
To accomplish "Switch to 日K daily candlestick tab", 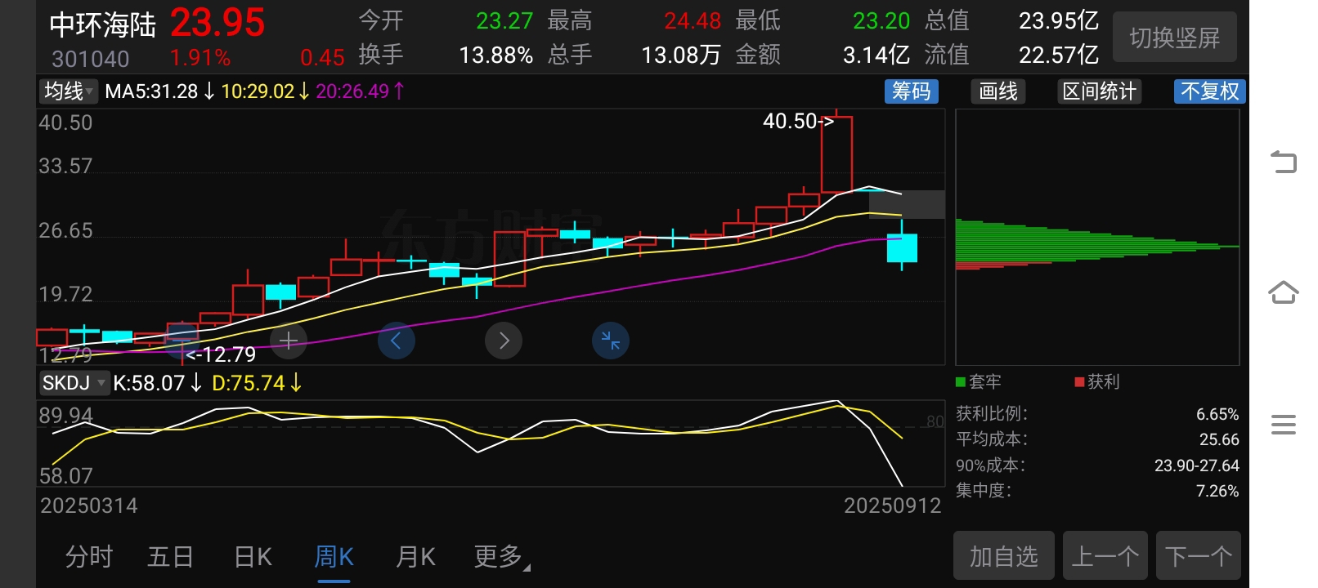I will pos(253,557).
